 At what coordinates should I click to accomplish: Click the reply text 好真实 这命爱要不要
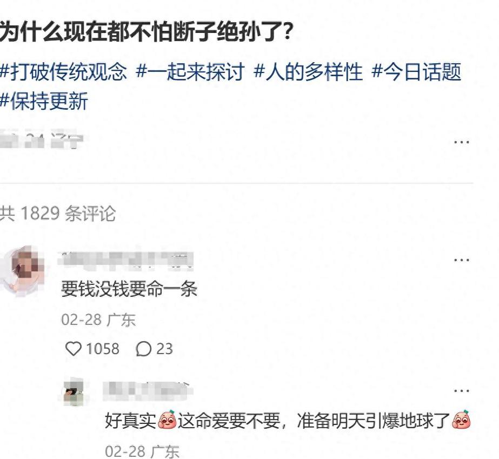coord(192,421)
